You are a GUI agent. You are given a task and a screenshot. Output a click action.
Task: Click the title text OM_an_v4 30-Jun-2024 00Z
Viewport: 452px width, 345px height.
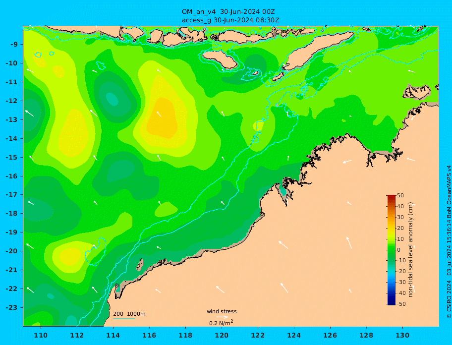point(228,12)
